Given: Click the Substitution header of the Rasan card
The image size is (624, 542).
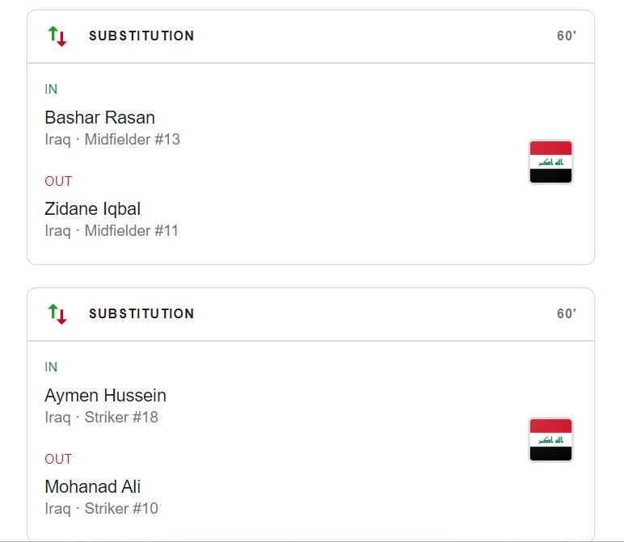Looking at the screenshot, I should click(x=141, y=36).
